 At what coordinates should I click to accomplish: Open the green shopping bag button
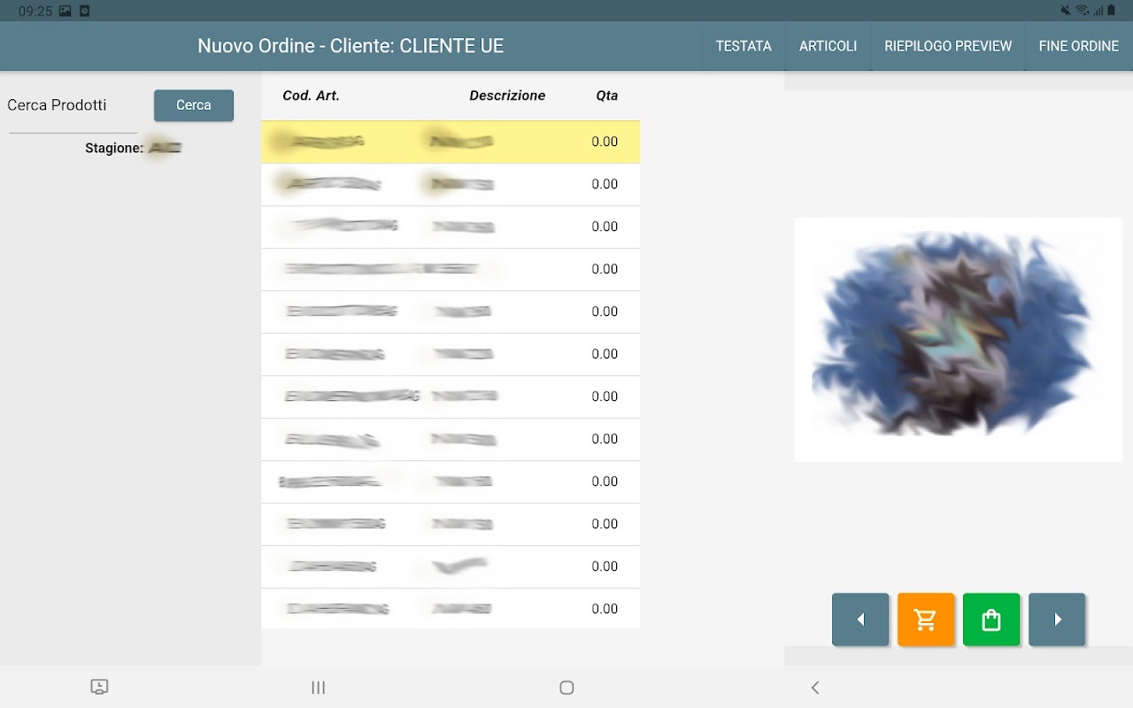(991, 619)
